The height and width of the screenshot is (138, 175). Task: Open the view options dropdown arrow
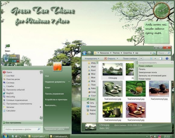click(155, 59)
